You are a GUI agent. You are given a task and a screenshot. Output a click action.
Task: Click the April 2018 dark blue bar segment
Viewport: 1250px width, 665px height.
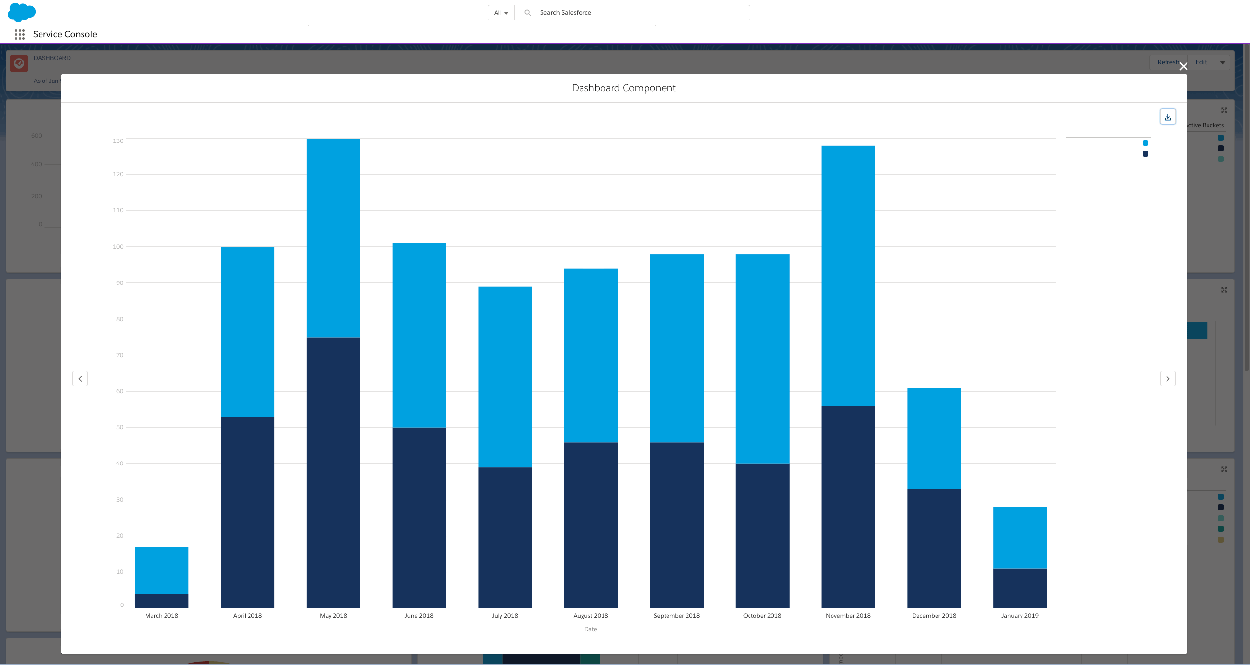tap(248, 512)
